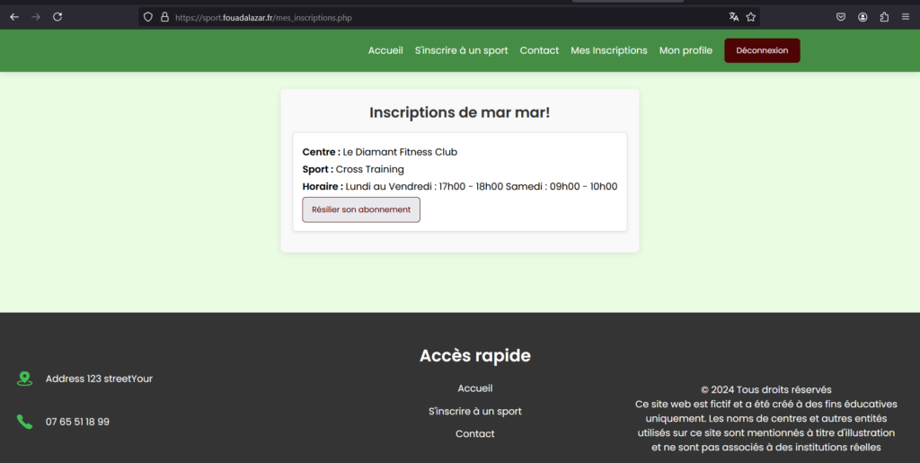Image resolution: width=920 pixels, height=463 pixels.
Task: Open the Firefox hamburger menu
Action: click(906, 17)
